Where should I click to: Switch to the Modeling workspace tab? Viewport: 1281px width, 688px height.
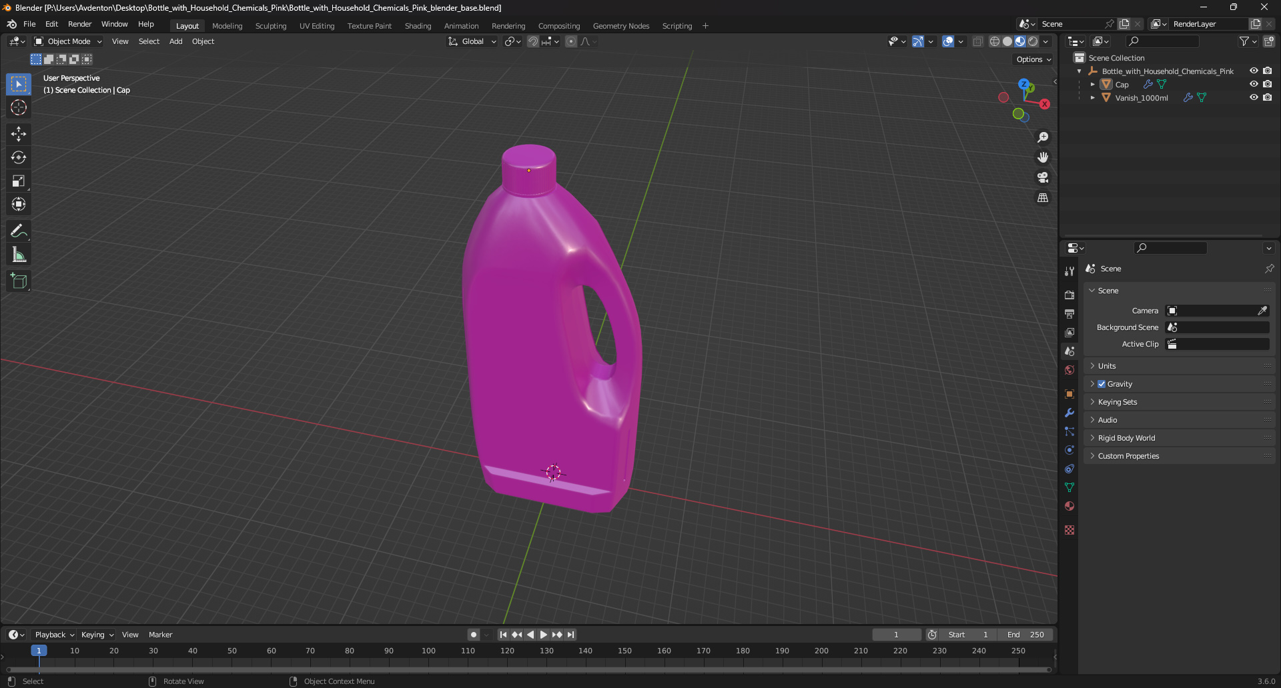(227, 26)
